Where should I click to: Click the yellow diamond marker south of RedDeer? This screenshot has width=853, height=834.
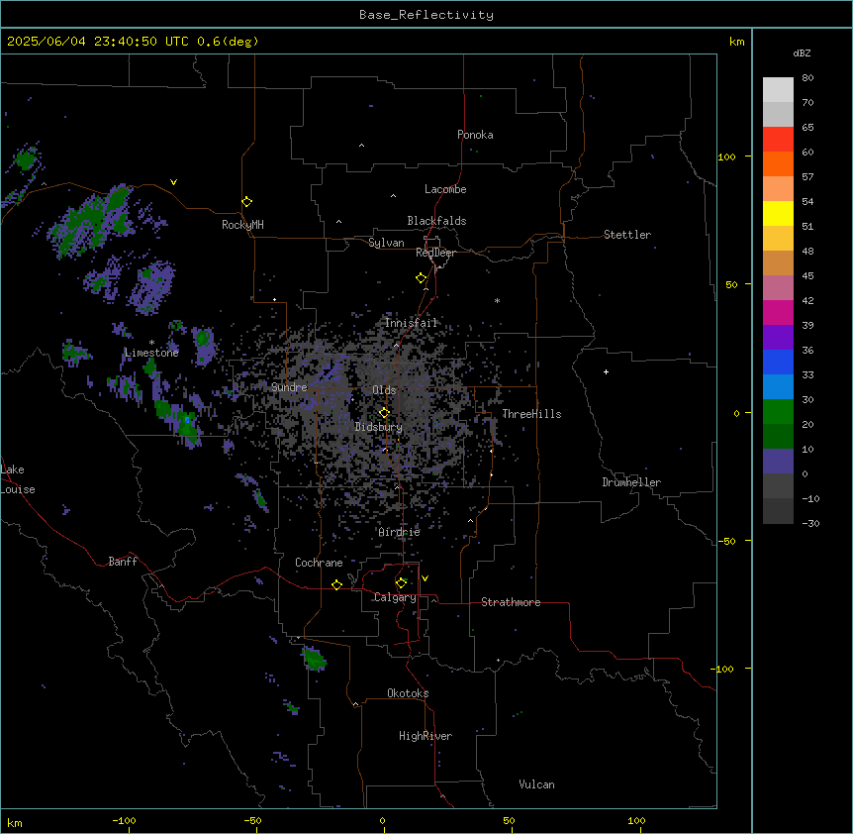tap(422, 278)
